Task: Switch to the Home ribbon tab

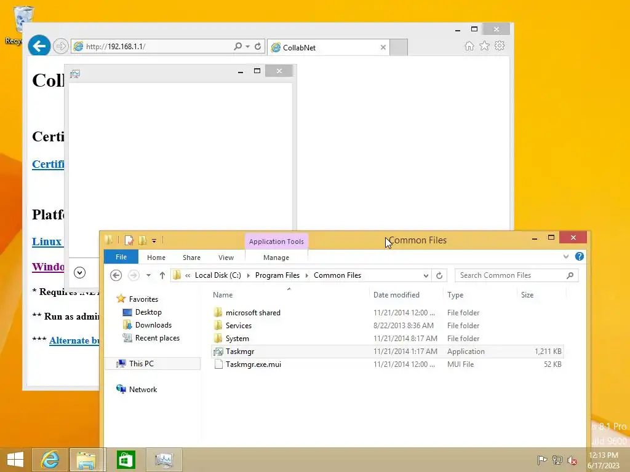Action: pyautogui.click(x=156, y=258)
